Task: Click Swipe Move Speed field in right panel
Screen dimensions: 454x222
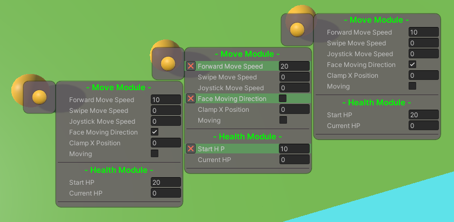Action: coord(424,43)
